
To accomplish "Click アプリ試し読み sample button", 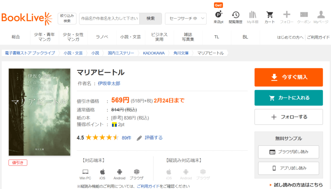I will tap(289, 168).
